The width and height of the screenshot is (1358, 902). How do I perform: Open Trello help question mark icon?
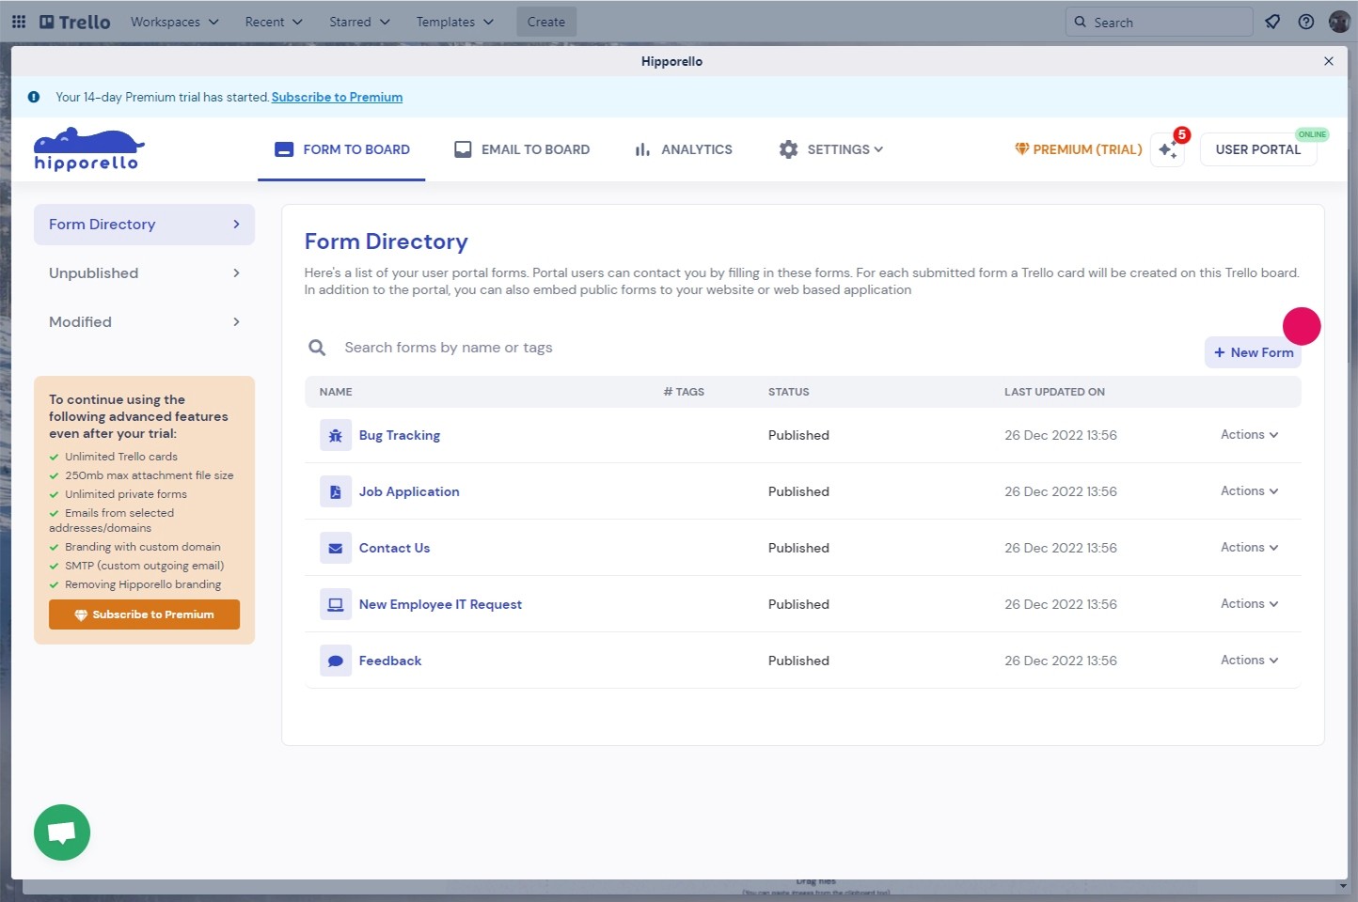tap(1306, 22)
